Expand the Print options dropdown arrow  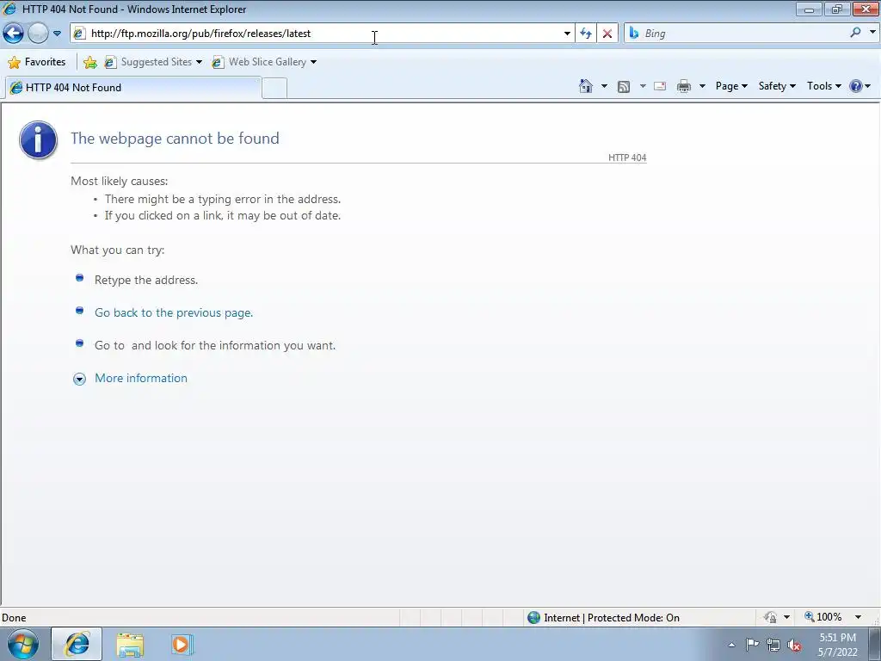[x=702, y=87]
